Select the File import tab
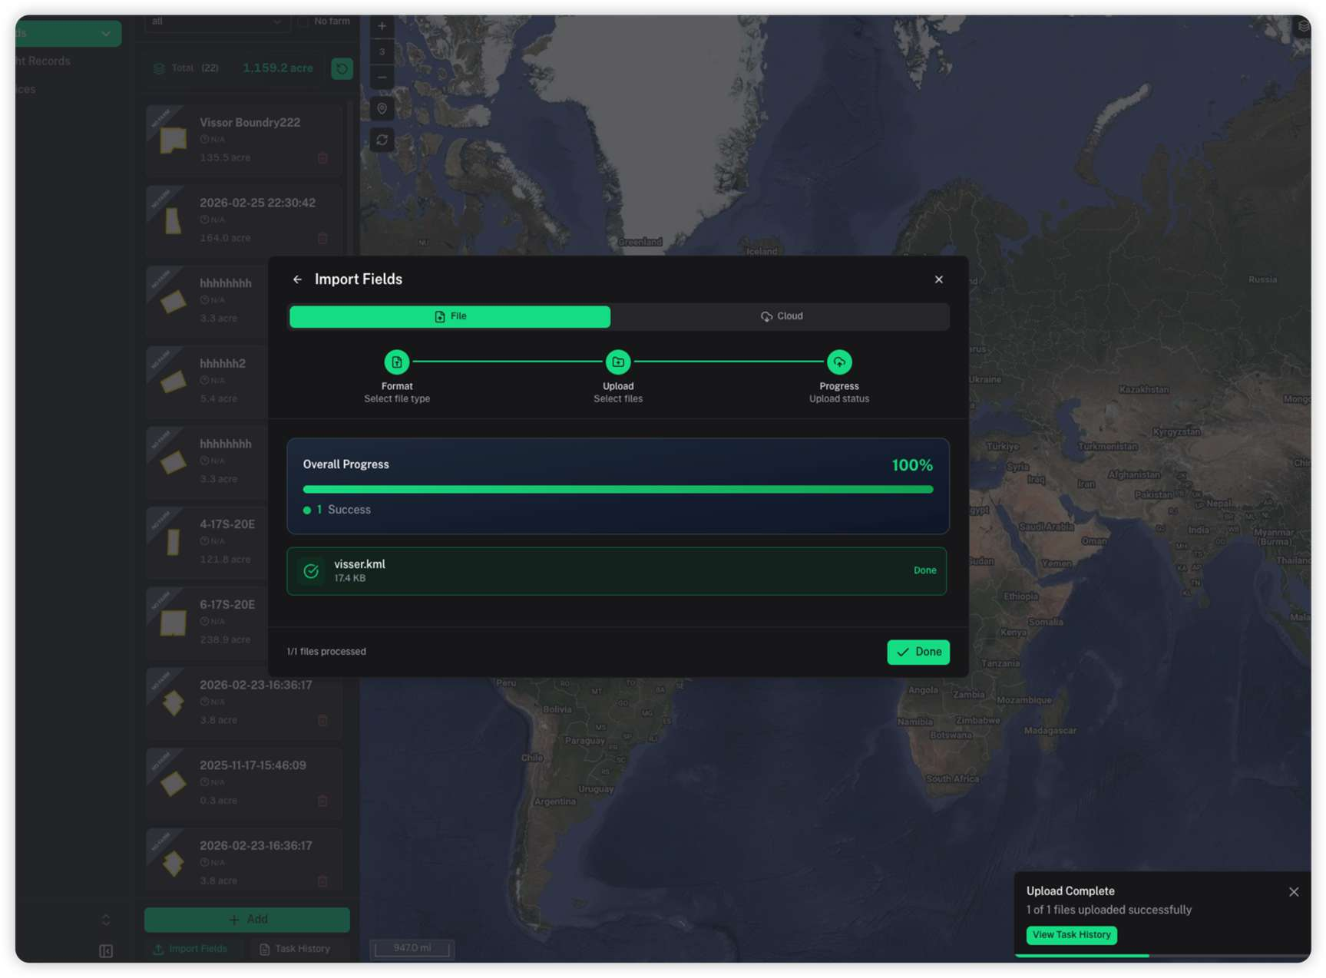The height and width of the screenshot is (978, 1326). (x=450, y=316)
